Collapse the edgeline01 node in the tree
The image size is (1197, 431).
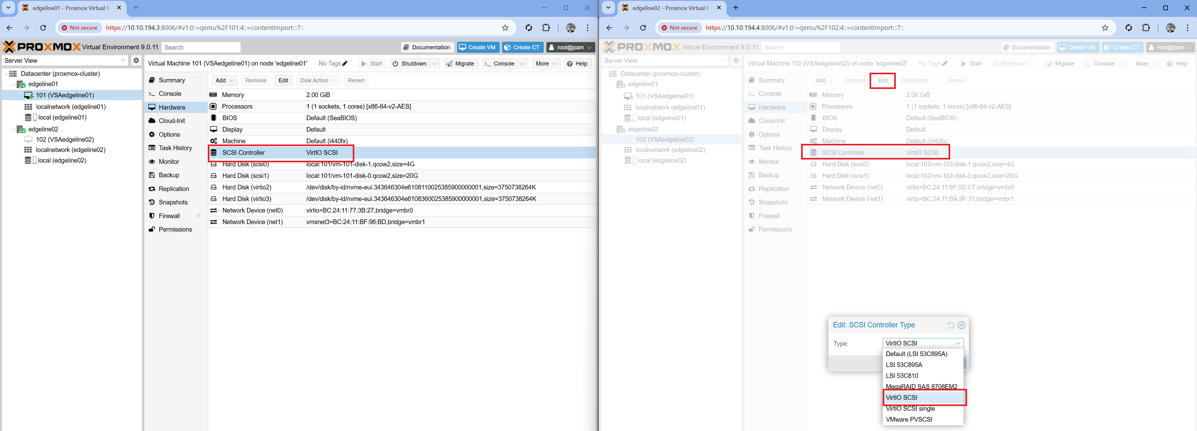pyautogui.click(x=13, y=85)
